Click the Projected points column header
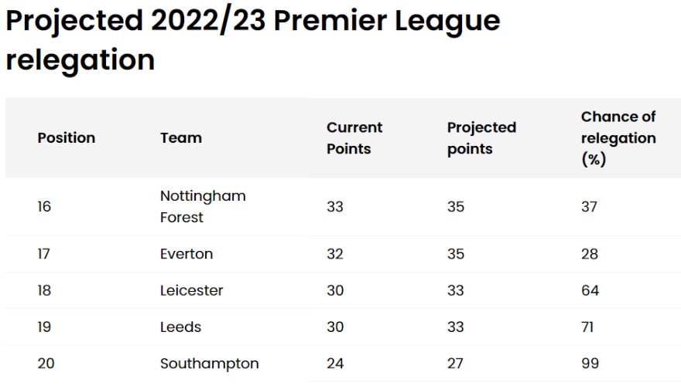Viewport: 681px width, 386px height. (481, 137)
